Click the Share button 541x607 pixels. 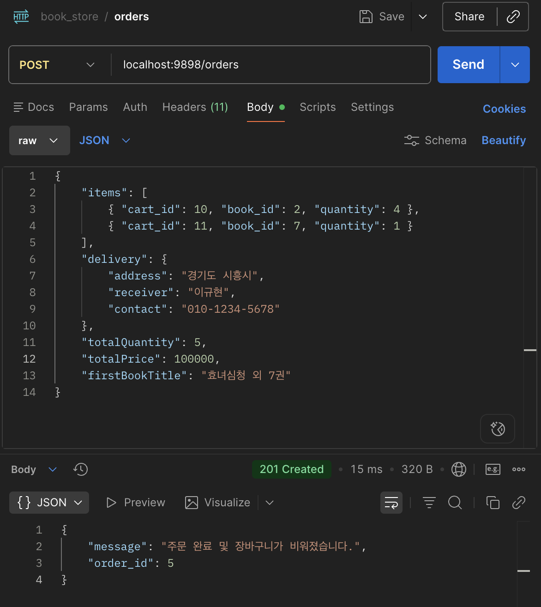pyautogui.click(x=469, y=17)
